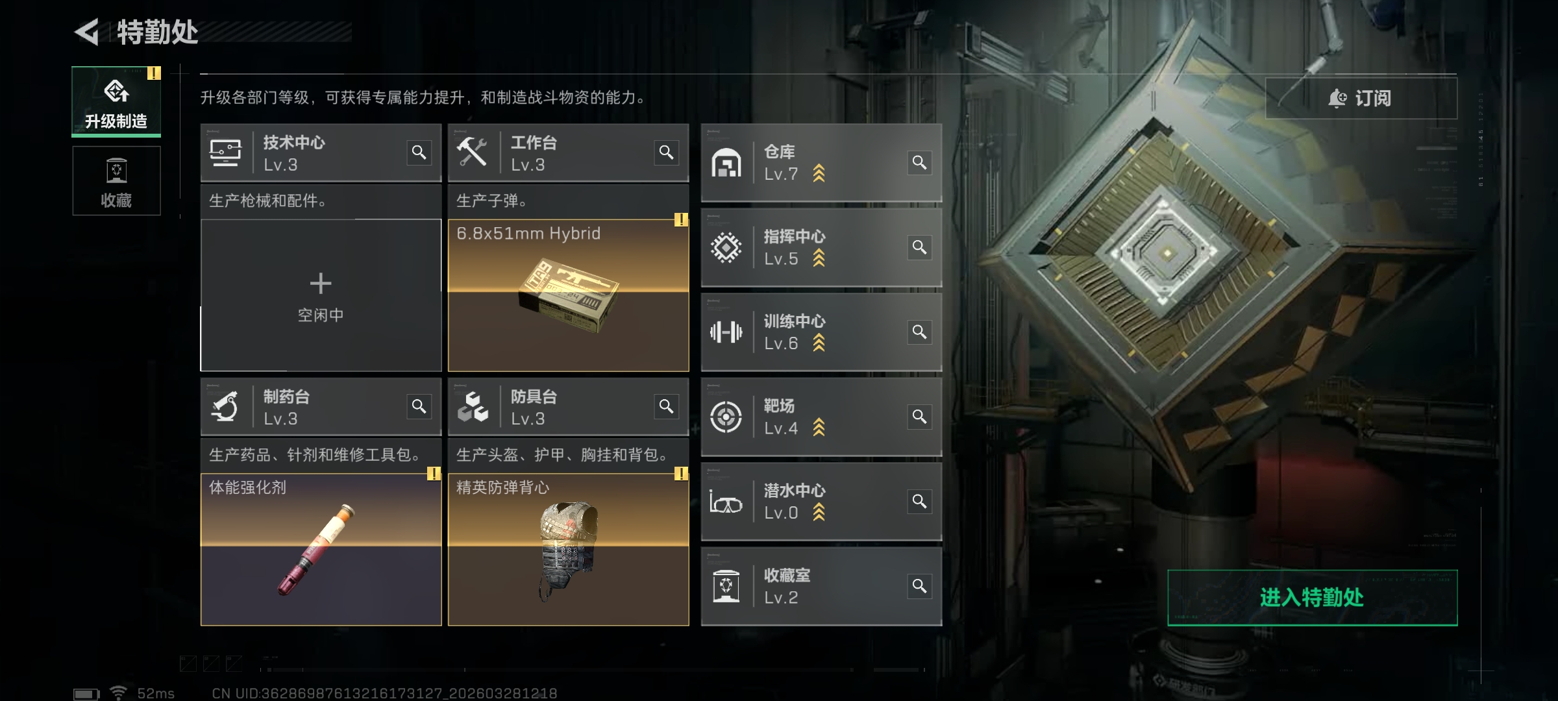
Task: Switch to the 收藏 tab
Action: tap(116, 180)
